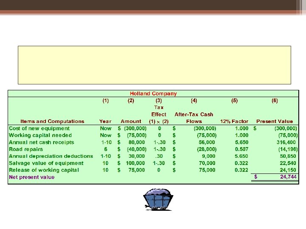Viewport: 306px width, 229px height.
Task: Click after-tax cash flow 70,000
Action: coord(207,163)
